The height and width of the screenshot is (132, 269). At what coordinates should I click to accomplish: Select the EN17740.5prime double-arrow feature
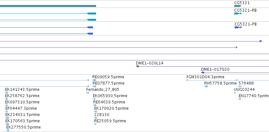pyautogui.click(x=240, y=99)
